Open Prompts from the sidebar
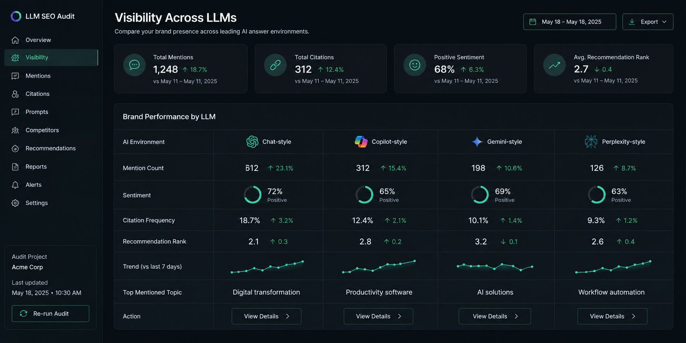Screen dimensions: 686x343 click(51, 112)
